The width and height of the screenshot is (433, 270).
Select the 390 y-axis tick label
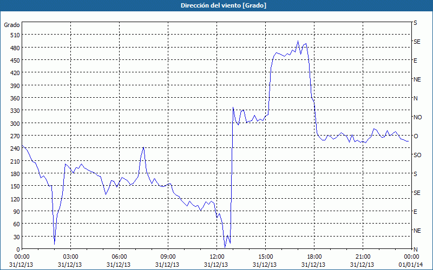tap(15, 86)
